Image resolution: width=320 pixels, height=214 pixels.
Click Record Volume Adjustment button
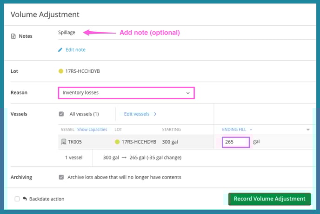270,199
